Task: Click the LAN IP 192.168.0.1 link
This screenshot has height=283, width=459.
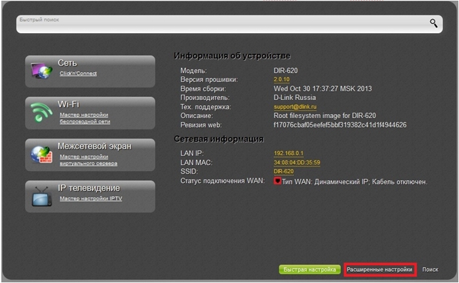Action: click(x=289, y=153)
